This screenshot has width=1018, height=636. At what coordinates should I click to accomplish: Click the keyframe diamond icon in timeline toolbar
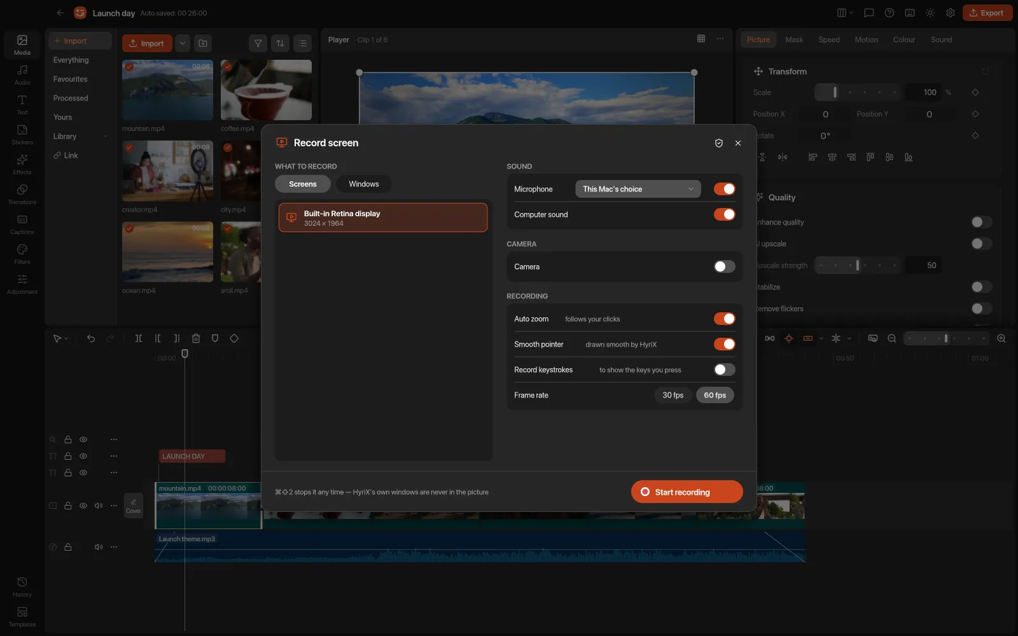coord(234,338)
